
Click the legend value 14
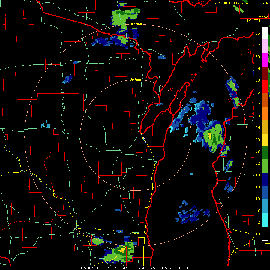(x=258, y=187)
